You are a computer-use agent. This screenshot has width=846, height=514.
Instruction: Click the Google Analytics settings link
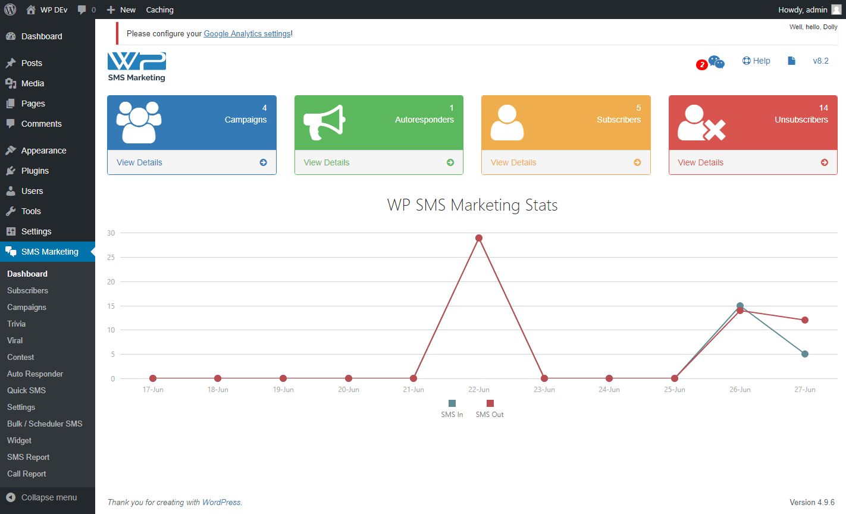247,33
